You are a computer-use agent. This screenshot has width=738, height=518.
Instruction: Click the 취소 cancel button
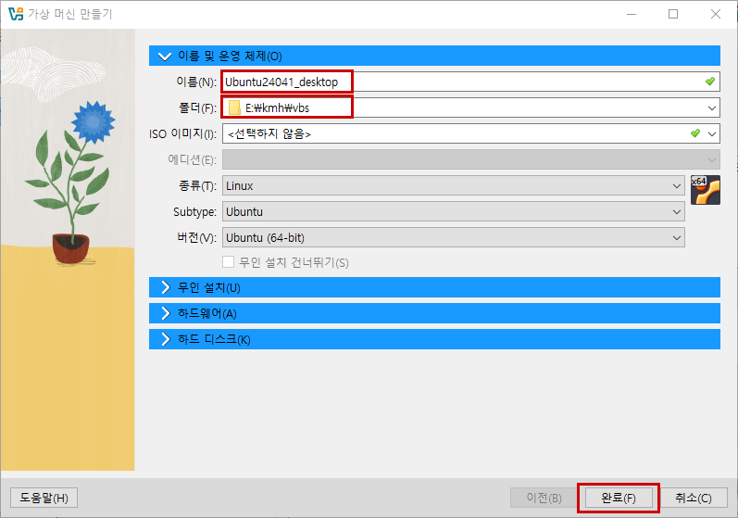coord(694,498)
